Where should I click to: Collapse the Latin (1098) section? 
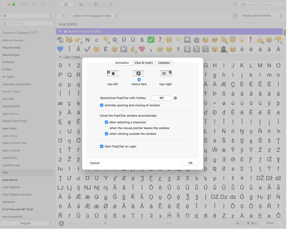click(x=60, y=57)
